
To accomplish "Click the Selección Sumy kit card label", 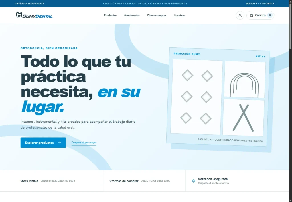I will (187, 54).
